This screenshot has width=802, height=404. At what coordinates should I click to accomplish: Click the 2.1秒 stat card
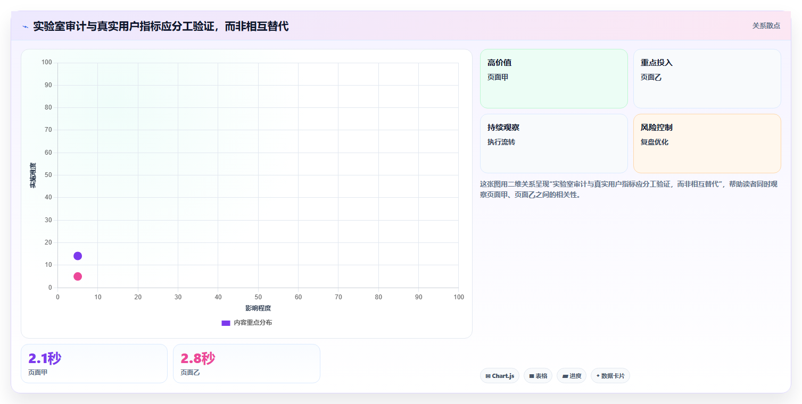pyautogui.click(x=94, y=364)
